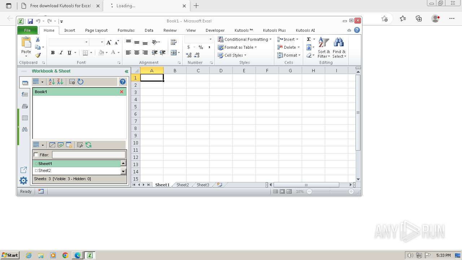Apply Percent Style format
This screenshot has width=462, height=260.
201,47
